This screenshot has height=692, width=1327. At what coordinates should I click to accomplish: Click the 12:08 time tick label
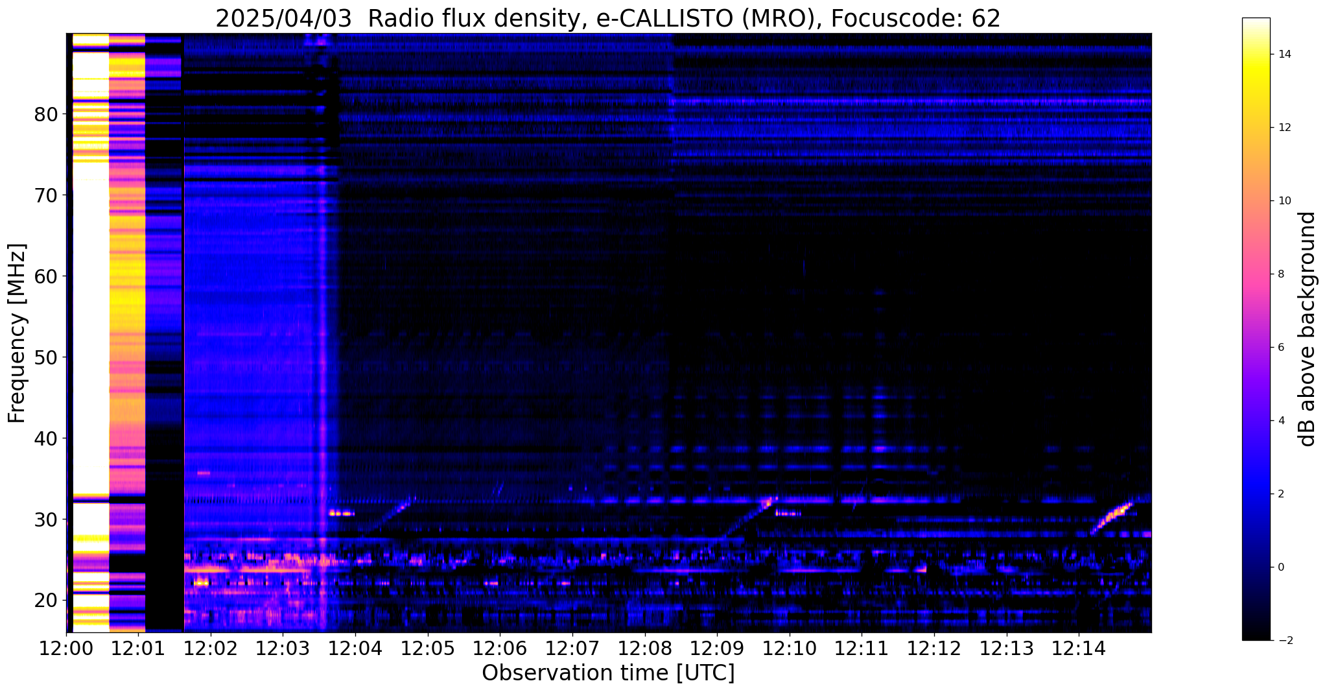click(645, 649)
